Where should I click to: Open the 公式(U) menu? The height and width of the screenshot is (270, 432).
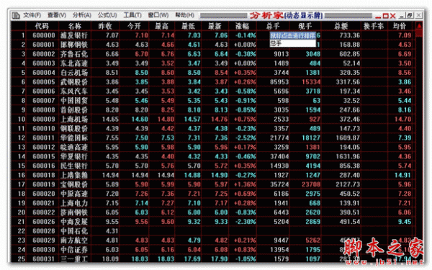(107, 15)
